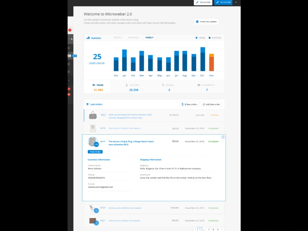The image size is (308, 231).
Task: Click the blue Go Live Edit button
Action: (x=223, y=2)
